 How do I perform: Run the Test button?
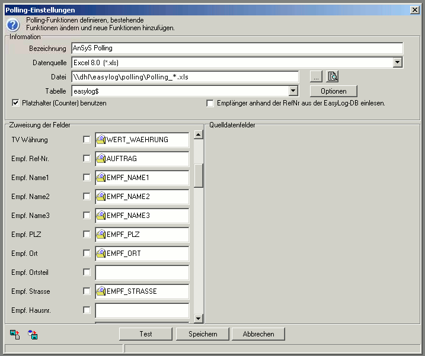point(146,334)
